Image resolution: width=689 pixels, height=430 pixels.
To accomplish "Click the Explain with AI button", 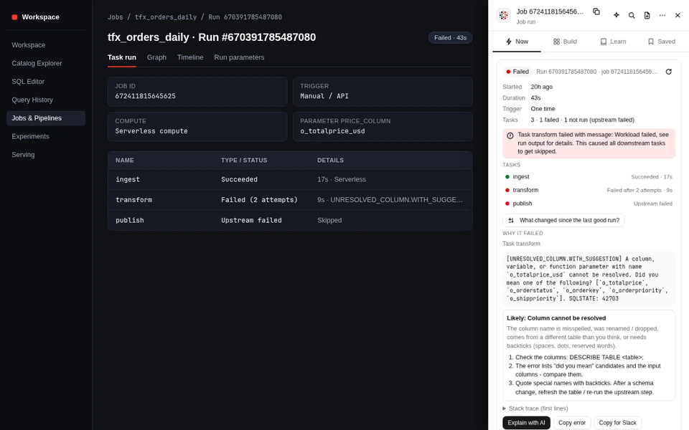I will (x=526, y=423).
